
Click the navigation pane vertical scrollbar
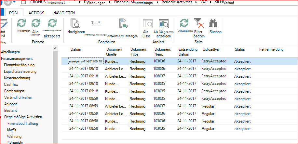55,97
